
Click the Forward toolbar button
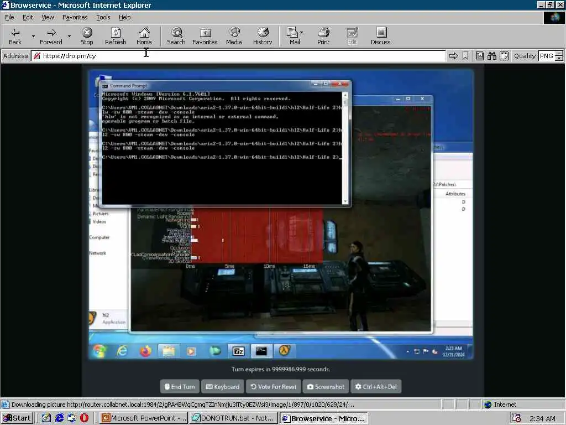(51, 36)
